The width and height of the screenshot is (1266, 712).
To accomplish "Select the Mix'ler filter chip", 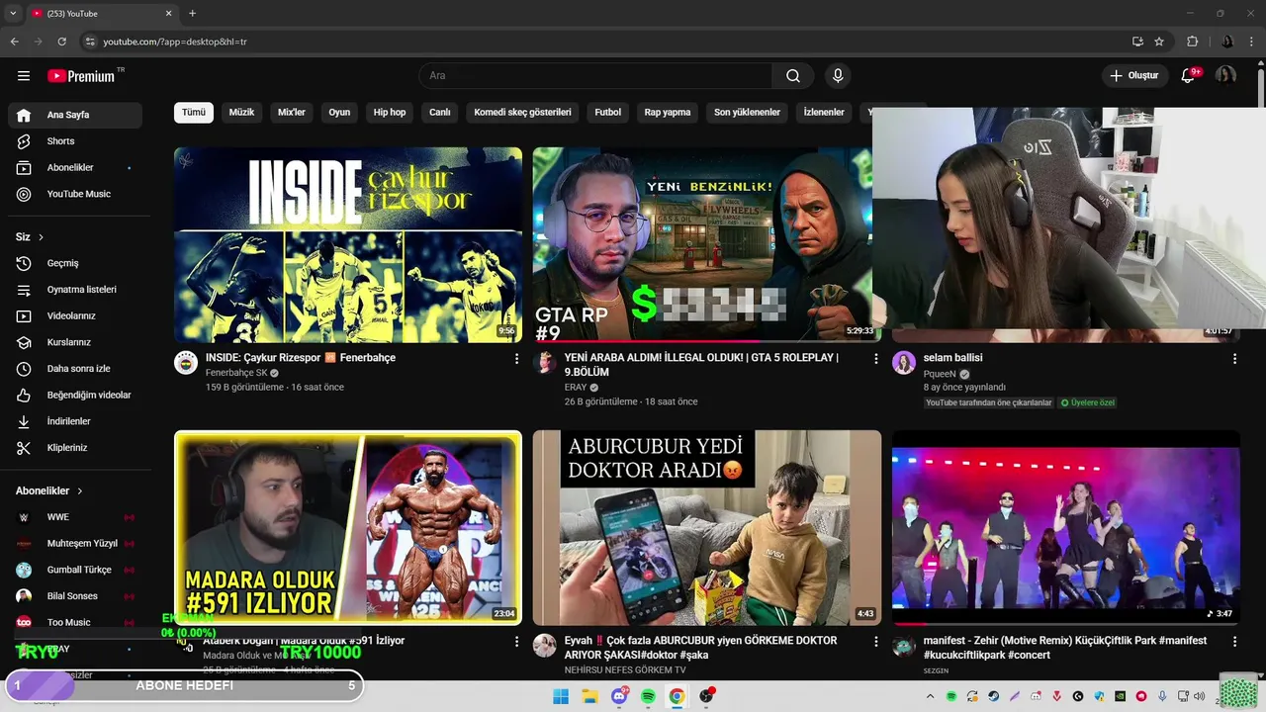I will pyautogui.click(x=292, y=113).
